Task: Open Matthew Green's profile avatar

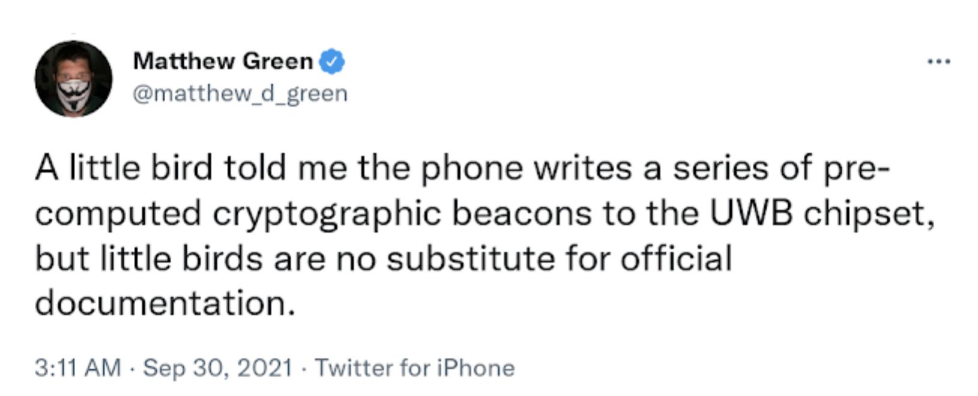Action: (73, 79)
